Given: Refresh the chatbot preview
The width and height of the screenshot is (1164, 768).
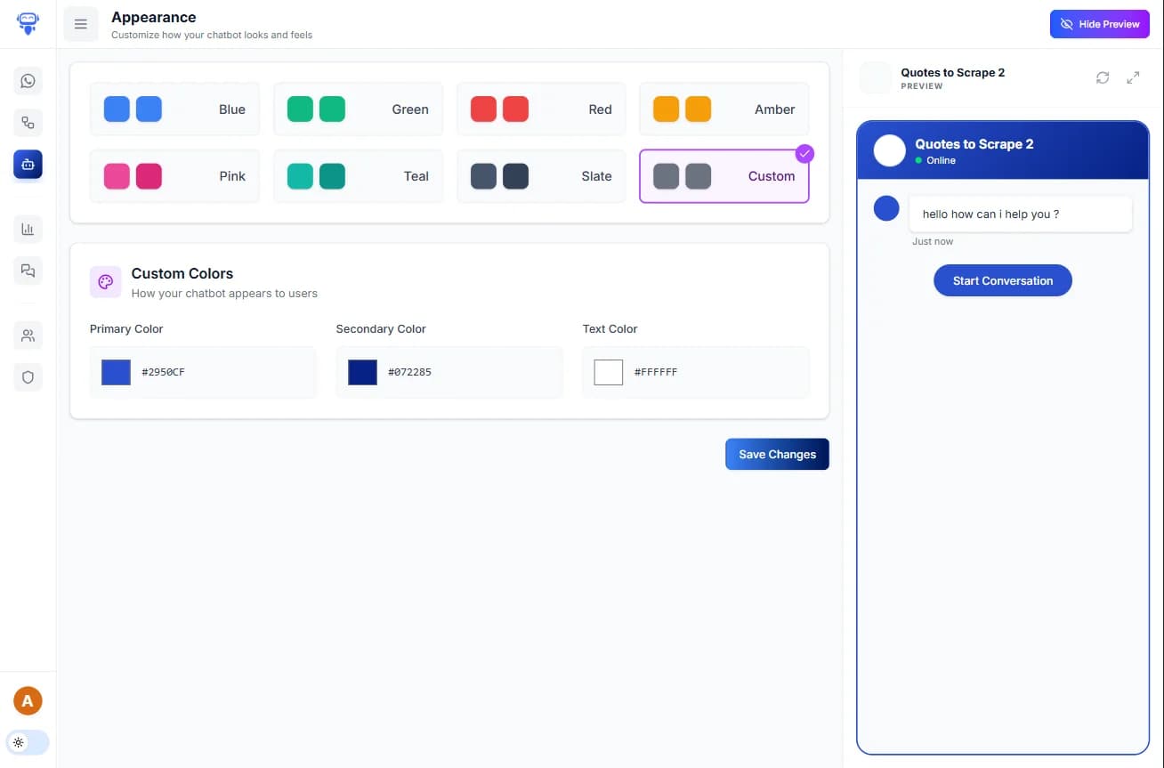Looking at the screenshot, I should coord(1103,77).
